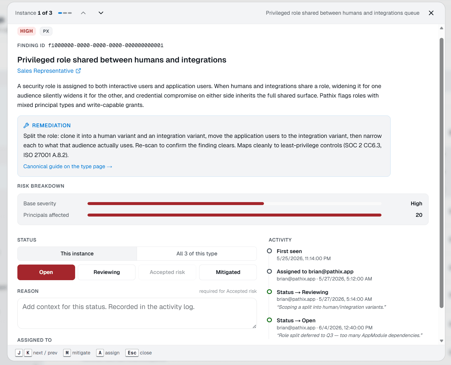
Task: Click the 'required for Accepted risk' hint
Action: [x=228, y=291]
